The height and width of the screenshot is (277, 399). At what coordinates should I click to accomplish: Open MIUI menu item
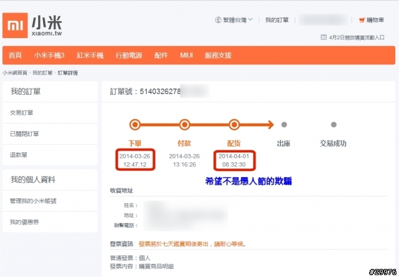(x=186, y=55)
